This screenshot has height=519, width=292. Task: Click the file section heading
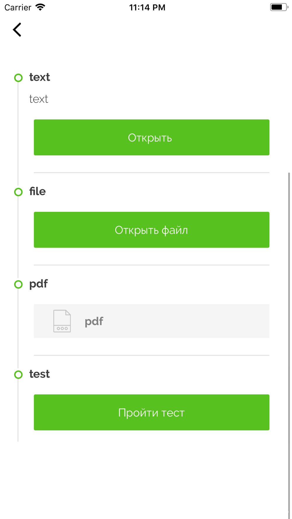[x=37, y=191]
